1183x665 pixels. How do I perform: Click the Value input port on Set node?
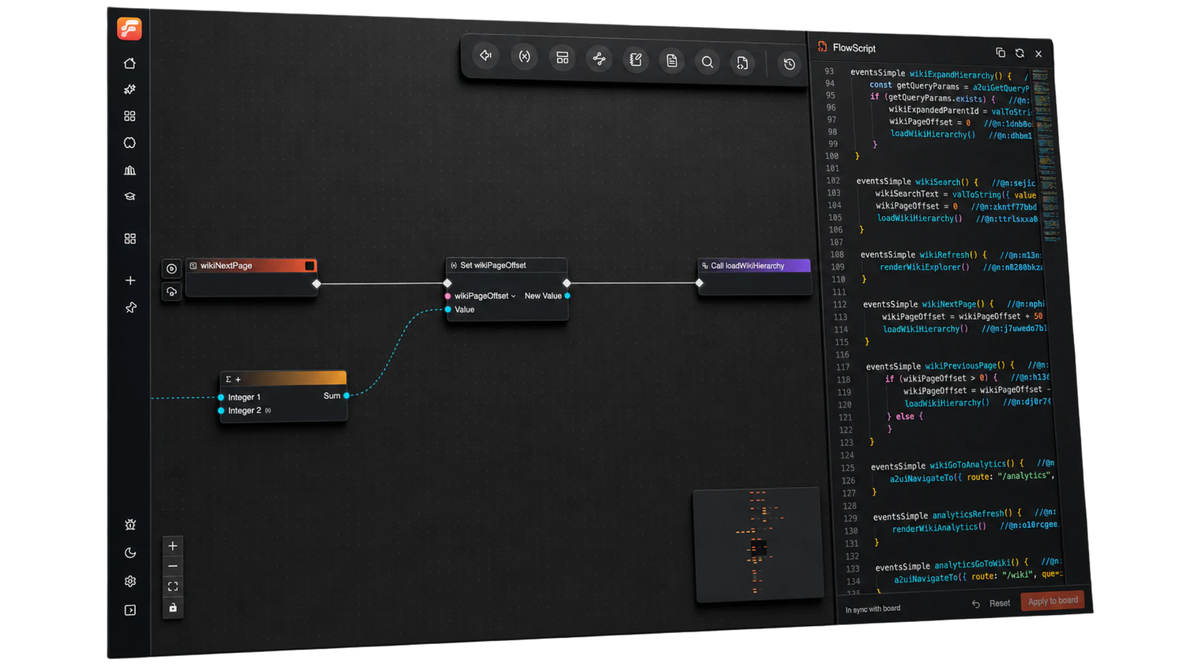click(x=448, y=310)
